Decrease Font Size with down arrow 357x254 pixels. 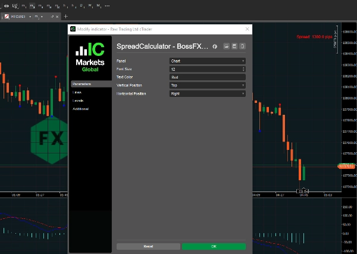(x=243, y=71)
